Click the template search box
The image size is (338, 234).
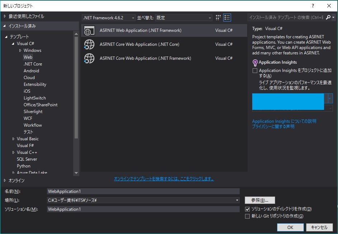coord(286,18)
